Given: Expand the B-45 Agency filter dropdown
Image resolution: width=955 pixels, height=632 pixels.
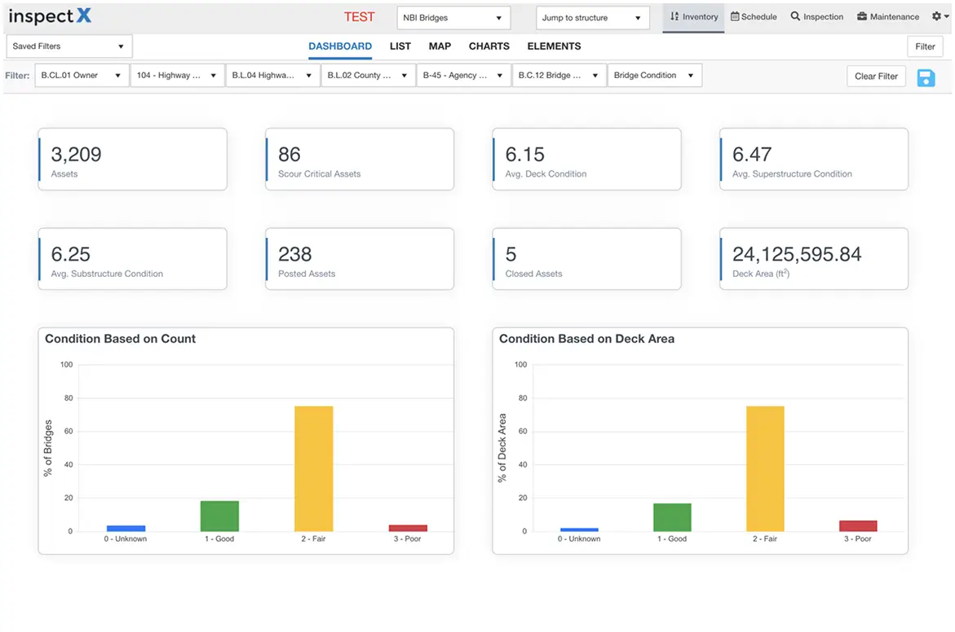Looking at the screenshot, I should point(463,75).
